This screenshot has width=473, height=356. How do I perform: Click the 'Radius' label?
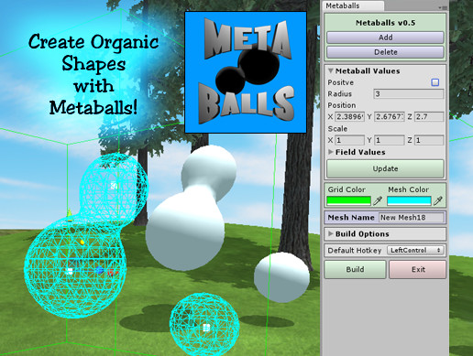pyautogui.click(x=339, y=94)
